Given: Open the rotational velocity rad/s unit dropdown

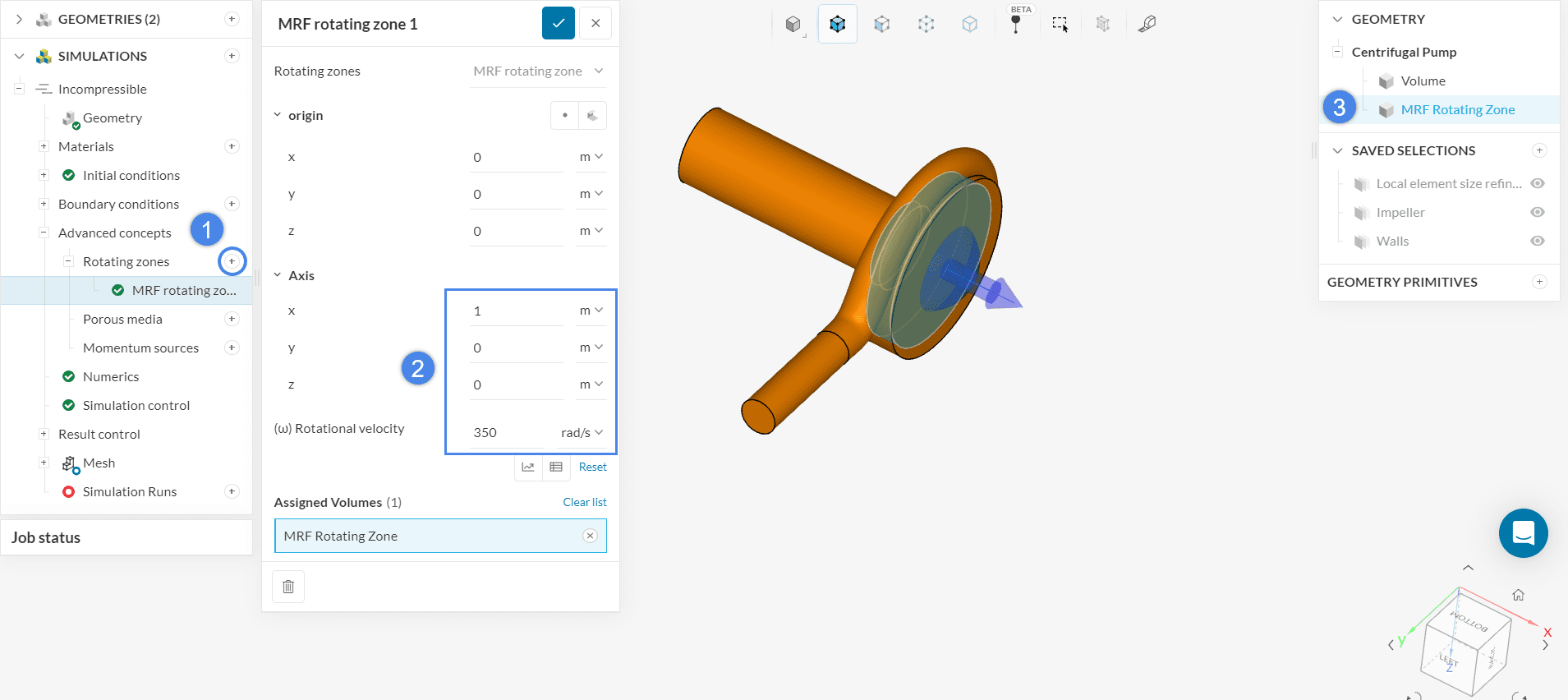Looking at the screenshot, I should pos(582,433).
